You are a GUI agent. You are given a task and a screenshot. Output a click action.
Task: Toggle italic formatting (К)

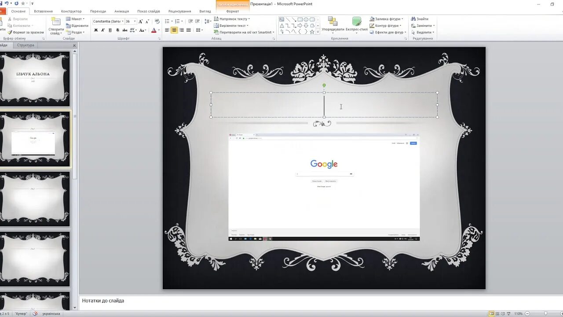click(103, 30)
